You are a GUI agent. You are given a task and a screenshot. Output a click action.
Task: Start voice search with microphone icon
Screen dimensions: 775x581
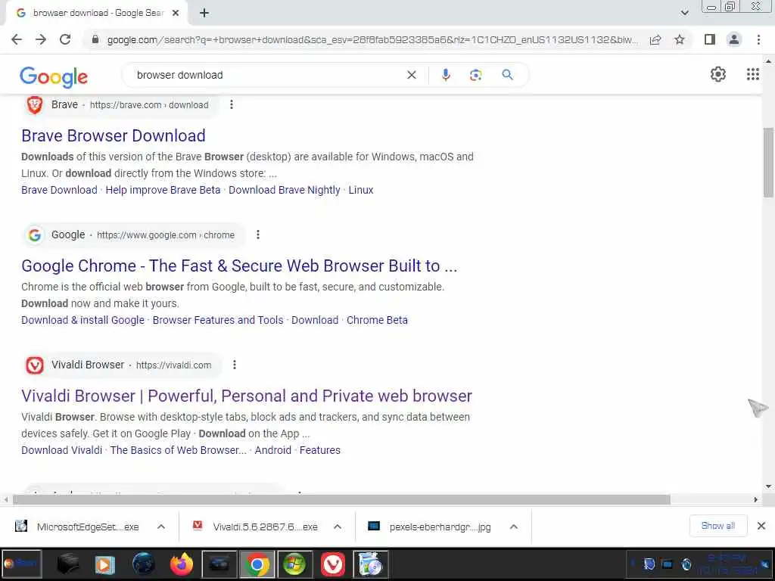[445, 75]
